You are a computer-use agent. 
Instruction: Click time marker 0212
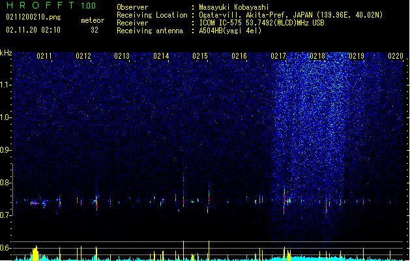pos(83,56)
